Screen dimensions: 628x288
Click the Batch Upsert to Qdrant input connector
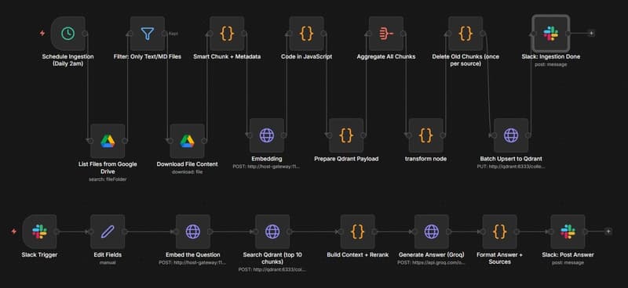(494, 135)
